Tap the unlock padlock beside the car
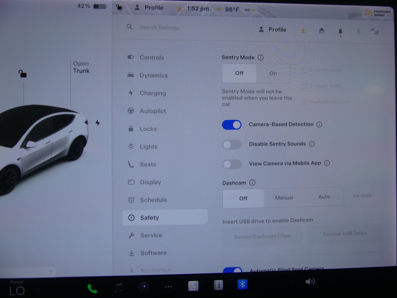This screenshot has width=397, height=298. 23,74
